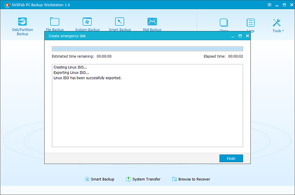Click the completed progress bar
295x195 pixels.
point(147,49)
